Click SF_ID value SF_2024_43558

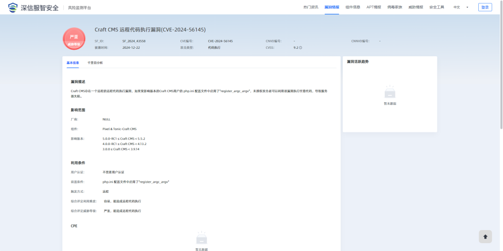pos(134,41)
